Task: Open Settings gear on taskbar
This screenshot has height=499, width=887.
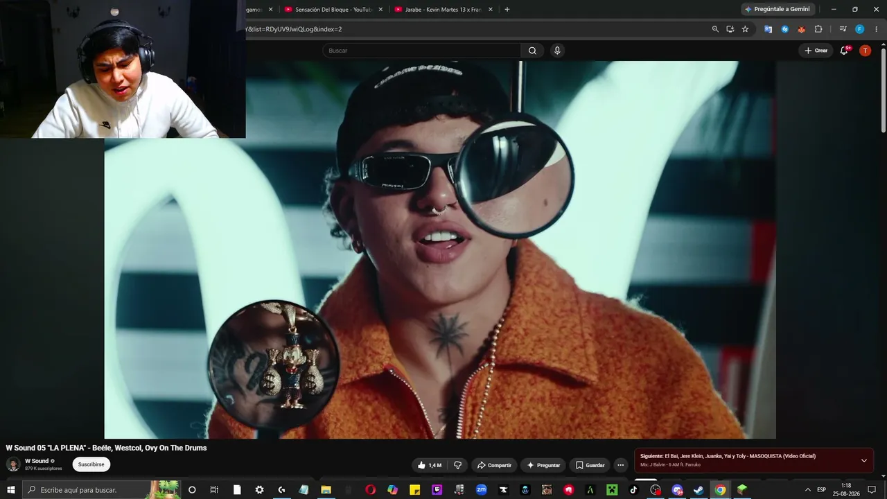Action: pos(259,490)
